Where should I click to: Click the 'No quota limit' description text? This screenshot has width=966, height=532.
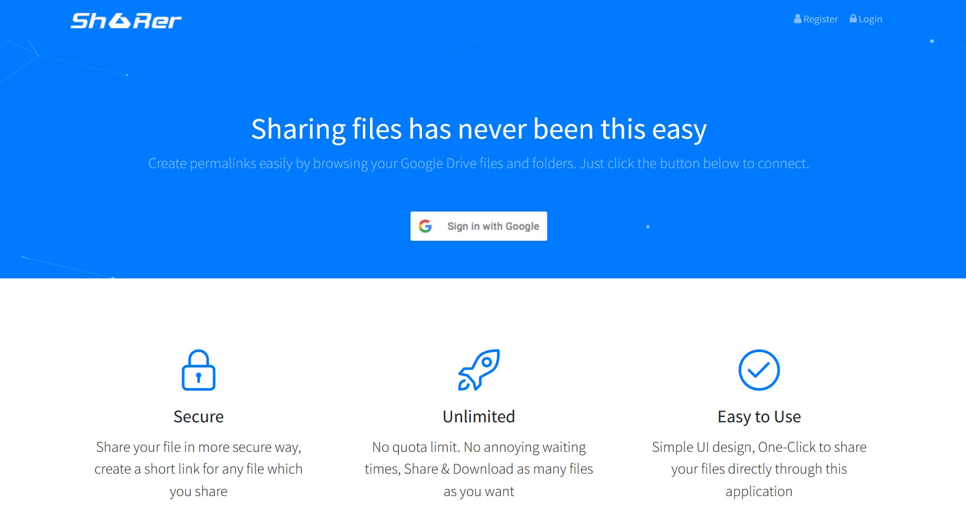(x=479, y=469)
